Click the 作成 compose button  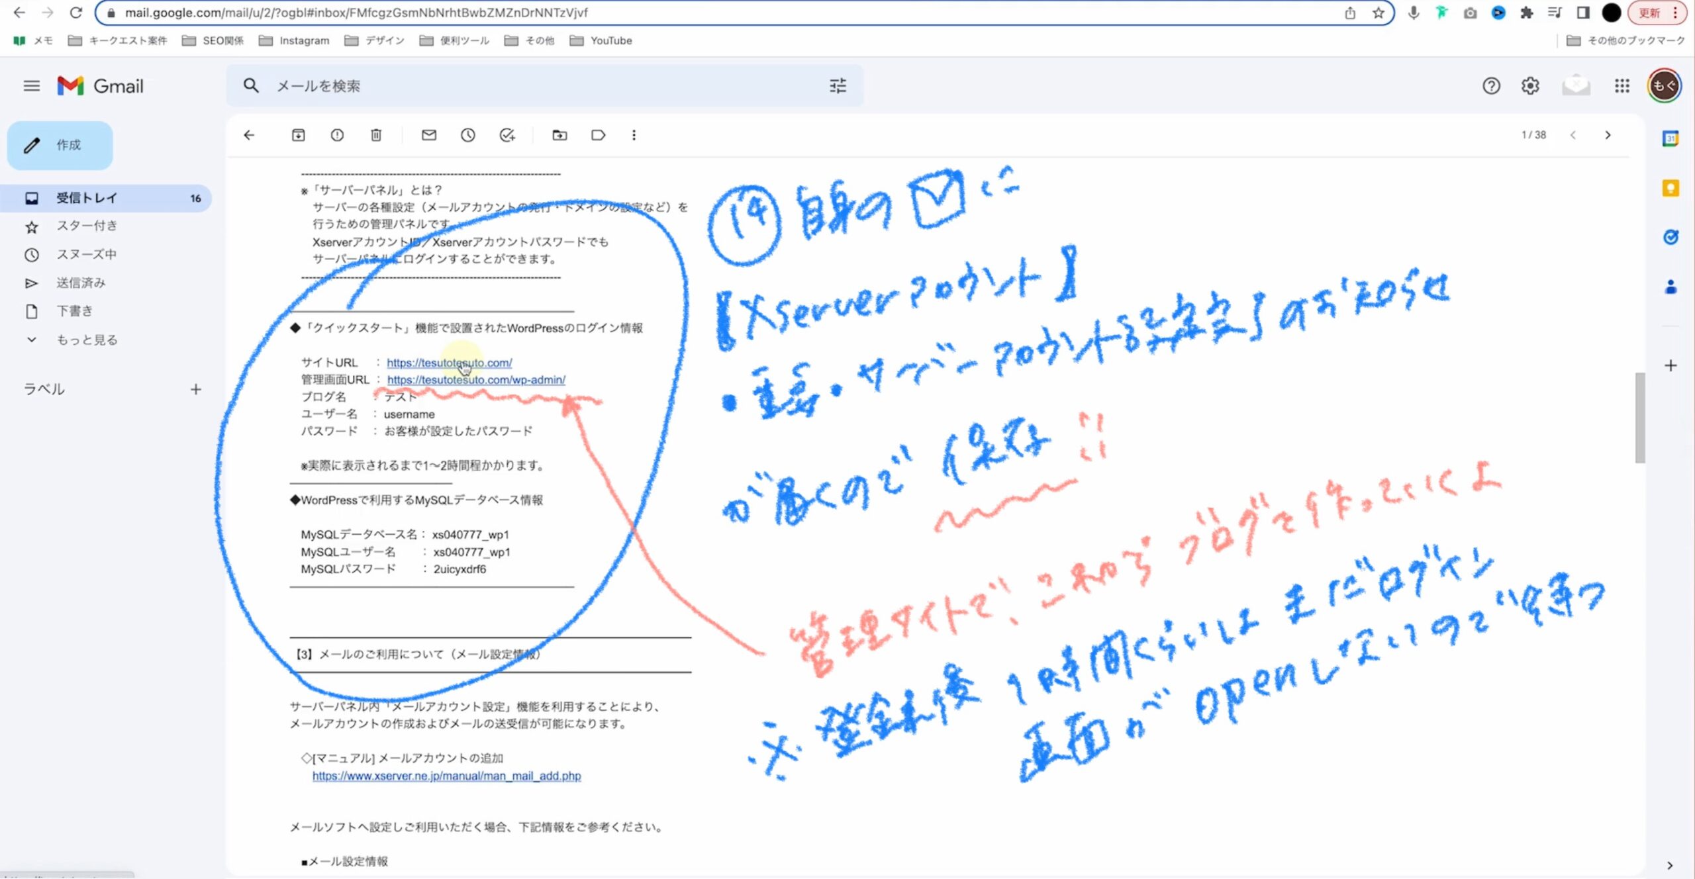[60, 145]
